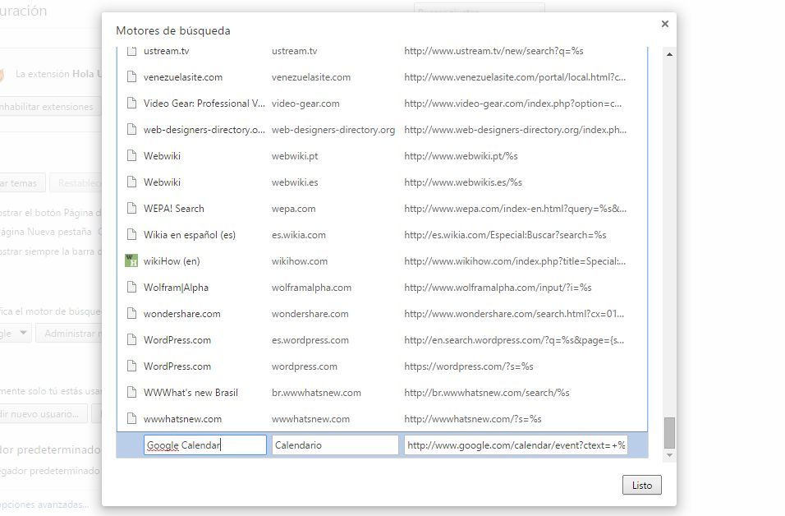
Task: Click the en.search.wordpress.com URL
Action: pos(514,339)
